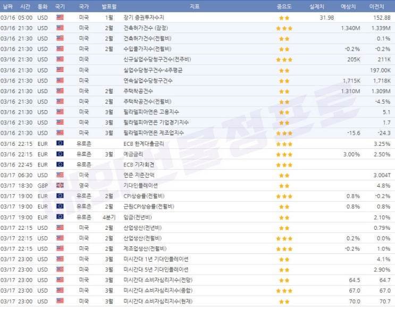Viewport: 395px width, 316px height.
Task: Select the previous value 70.7
Action: pos(385,302)
